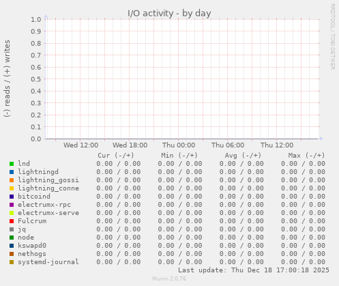Viewport: 339px width, 286px height.
Task: Click the graph title I/O activity - by day
Action: coord(169,13)
